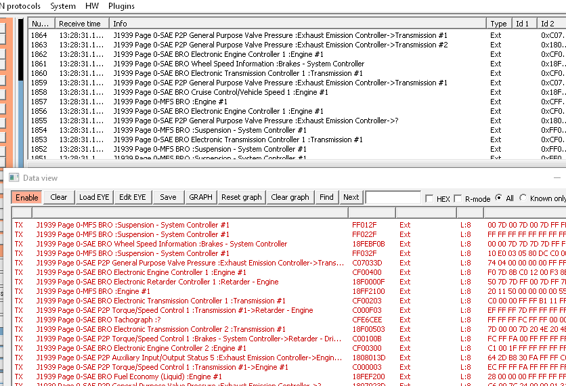Image resolution: width=566 pixels, height=386 pixels.
Task: Select Data view row with ID C000F03
Action: pyautogui.click(x=289, y=310)
